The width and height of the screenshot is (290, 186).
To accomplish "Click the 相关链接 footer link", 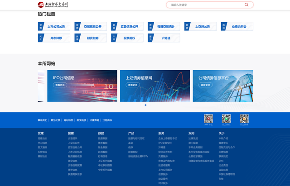I will [82, 120].
